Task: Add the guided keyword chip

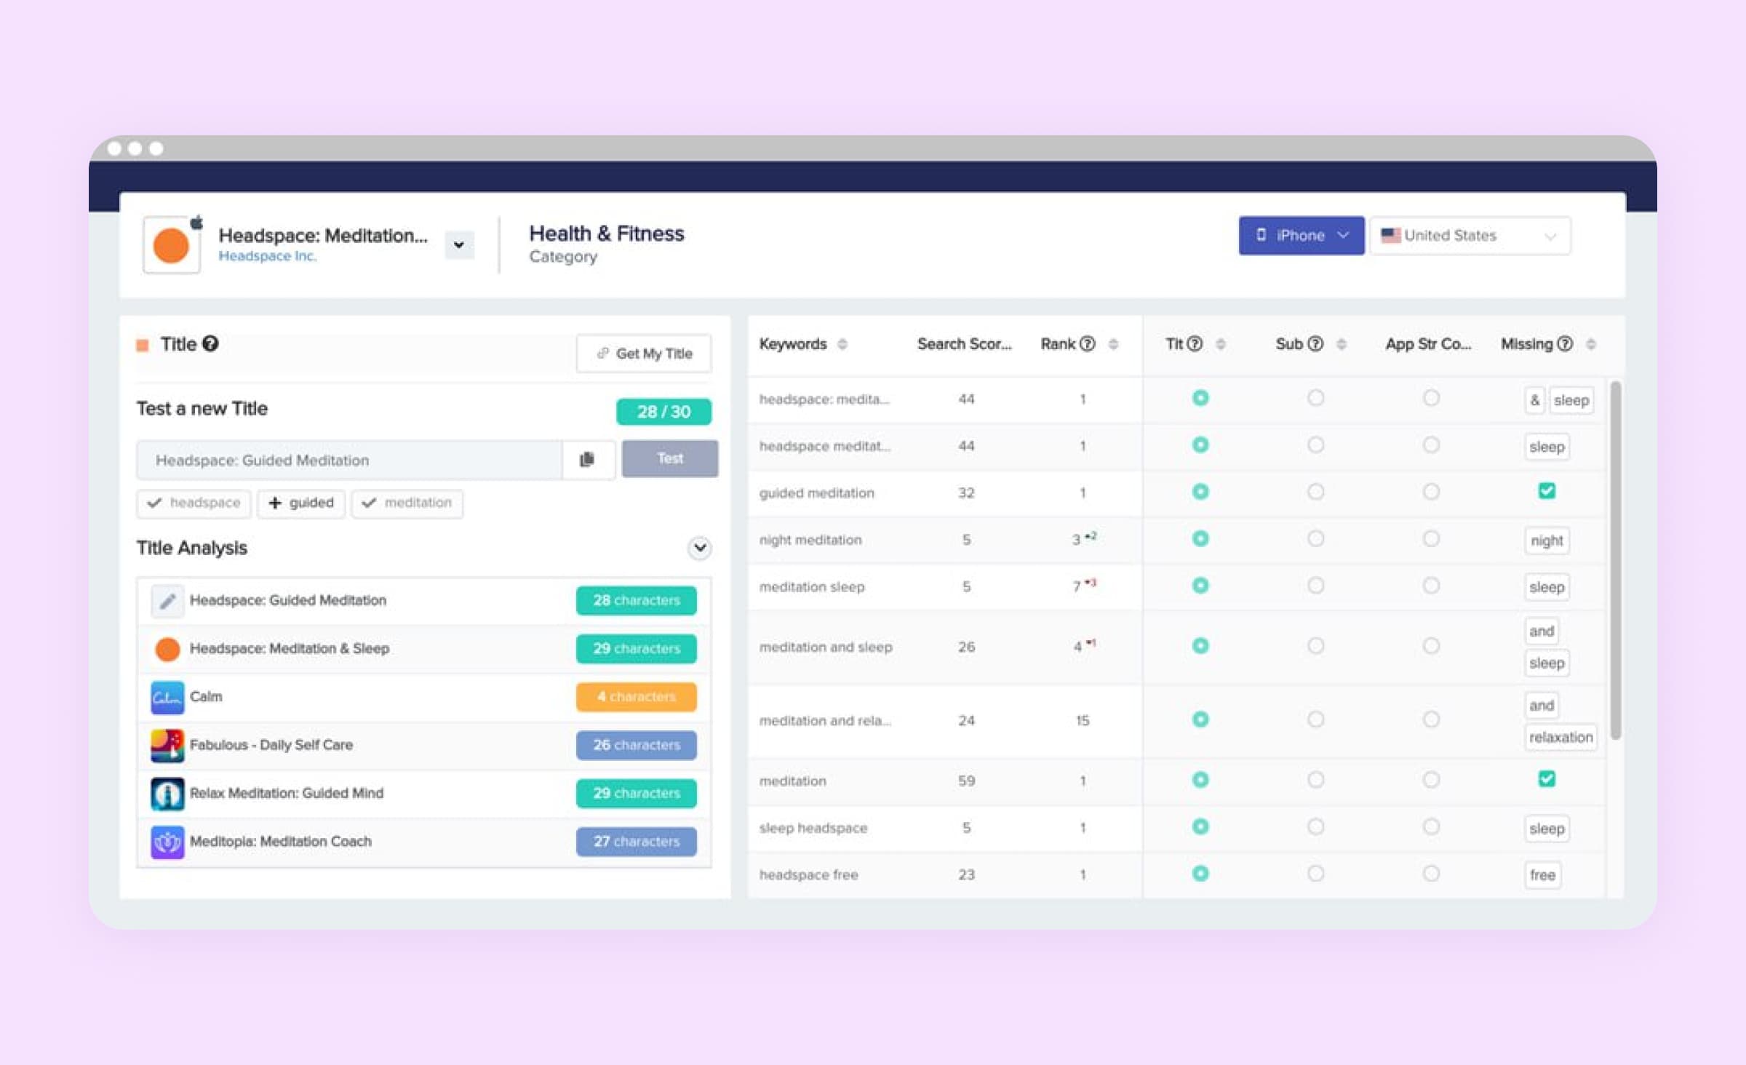Action: [301, 503]
